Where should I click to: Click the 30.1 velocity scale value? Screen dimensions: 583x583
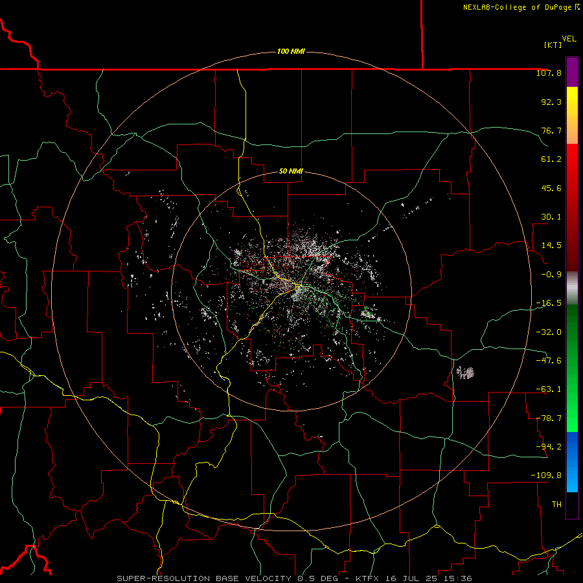551,217
